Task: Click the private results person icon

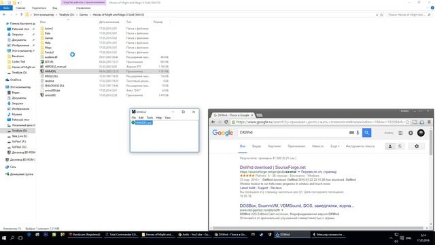Action: coord(390,146)
